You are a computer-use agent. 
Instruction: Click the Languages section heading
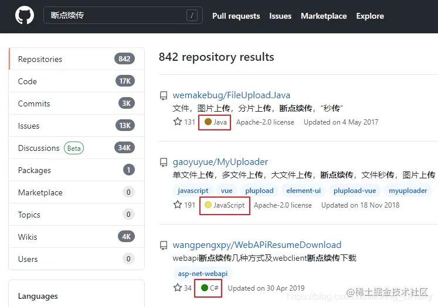[38, 296]
